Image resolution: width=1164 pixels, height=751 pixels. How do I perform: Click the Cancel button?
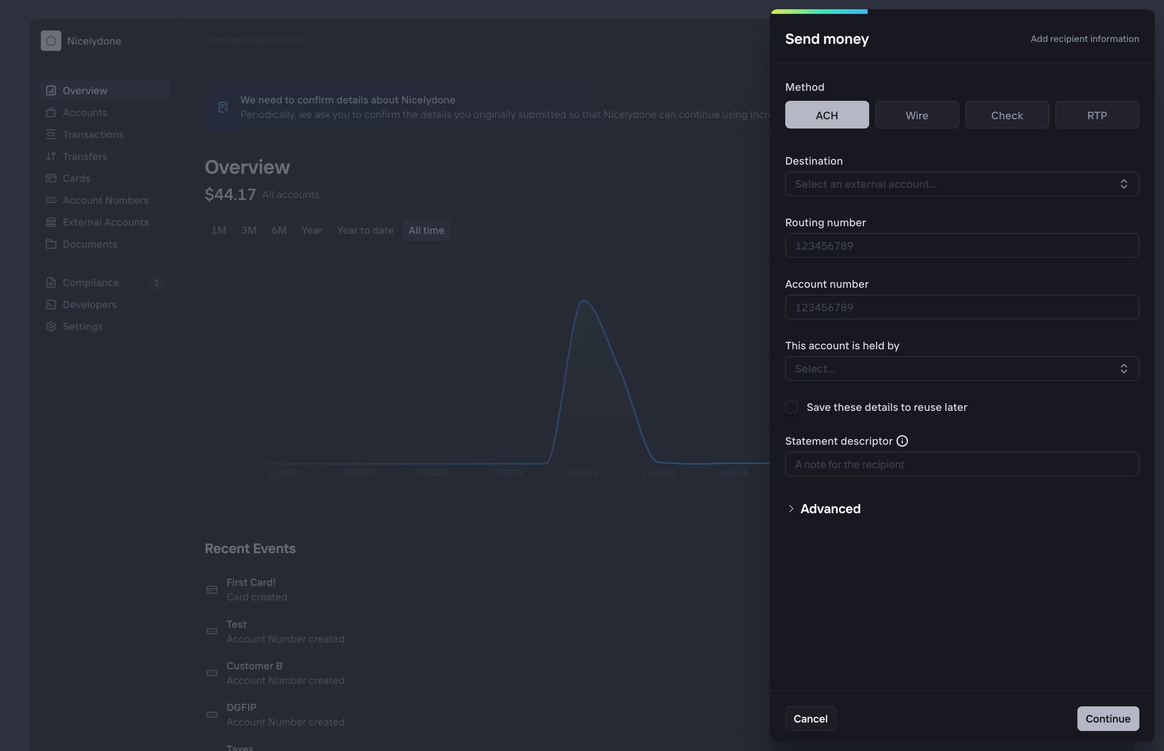[x=810, y=719]
